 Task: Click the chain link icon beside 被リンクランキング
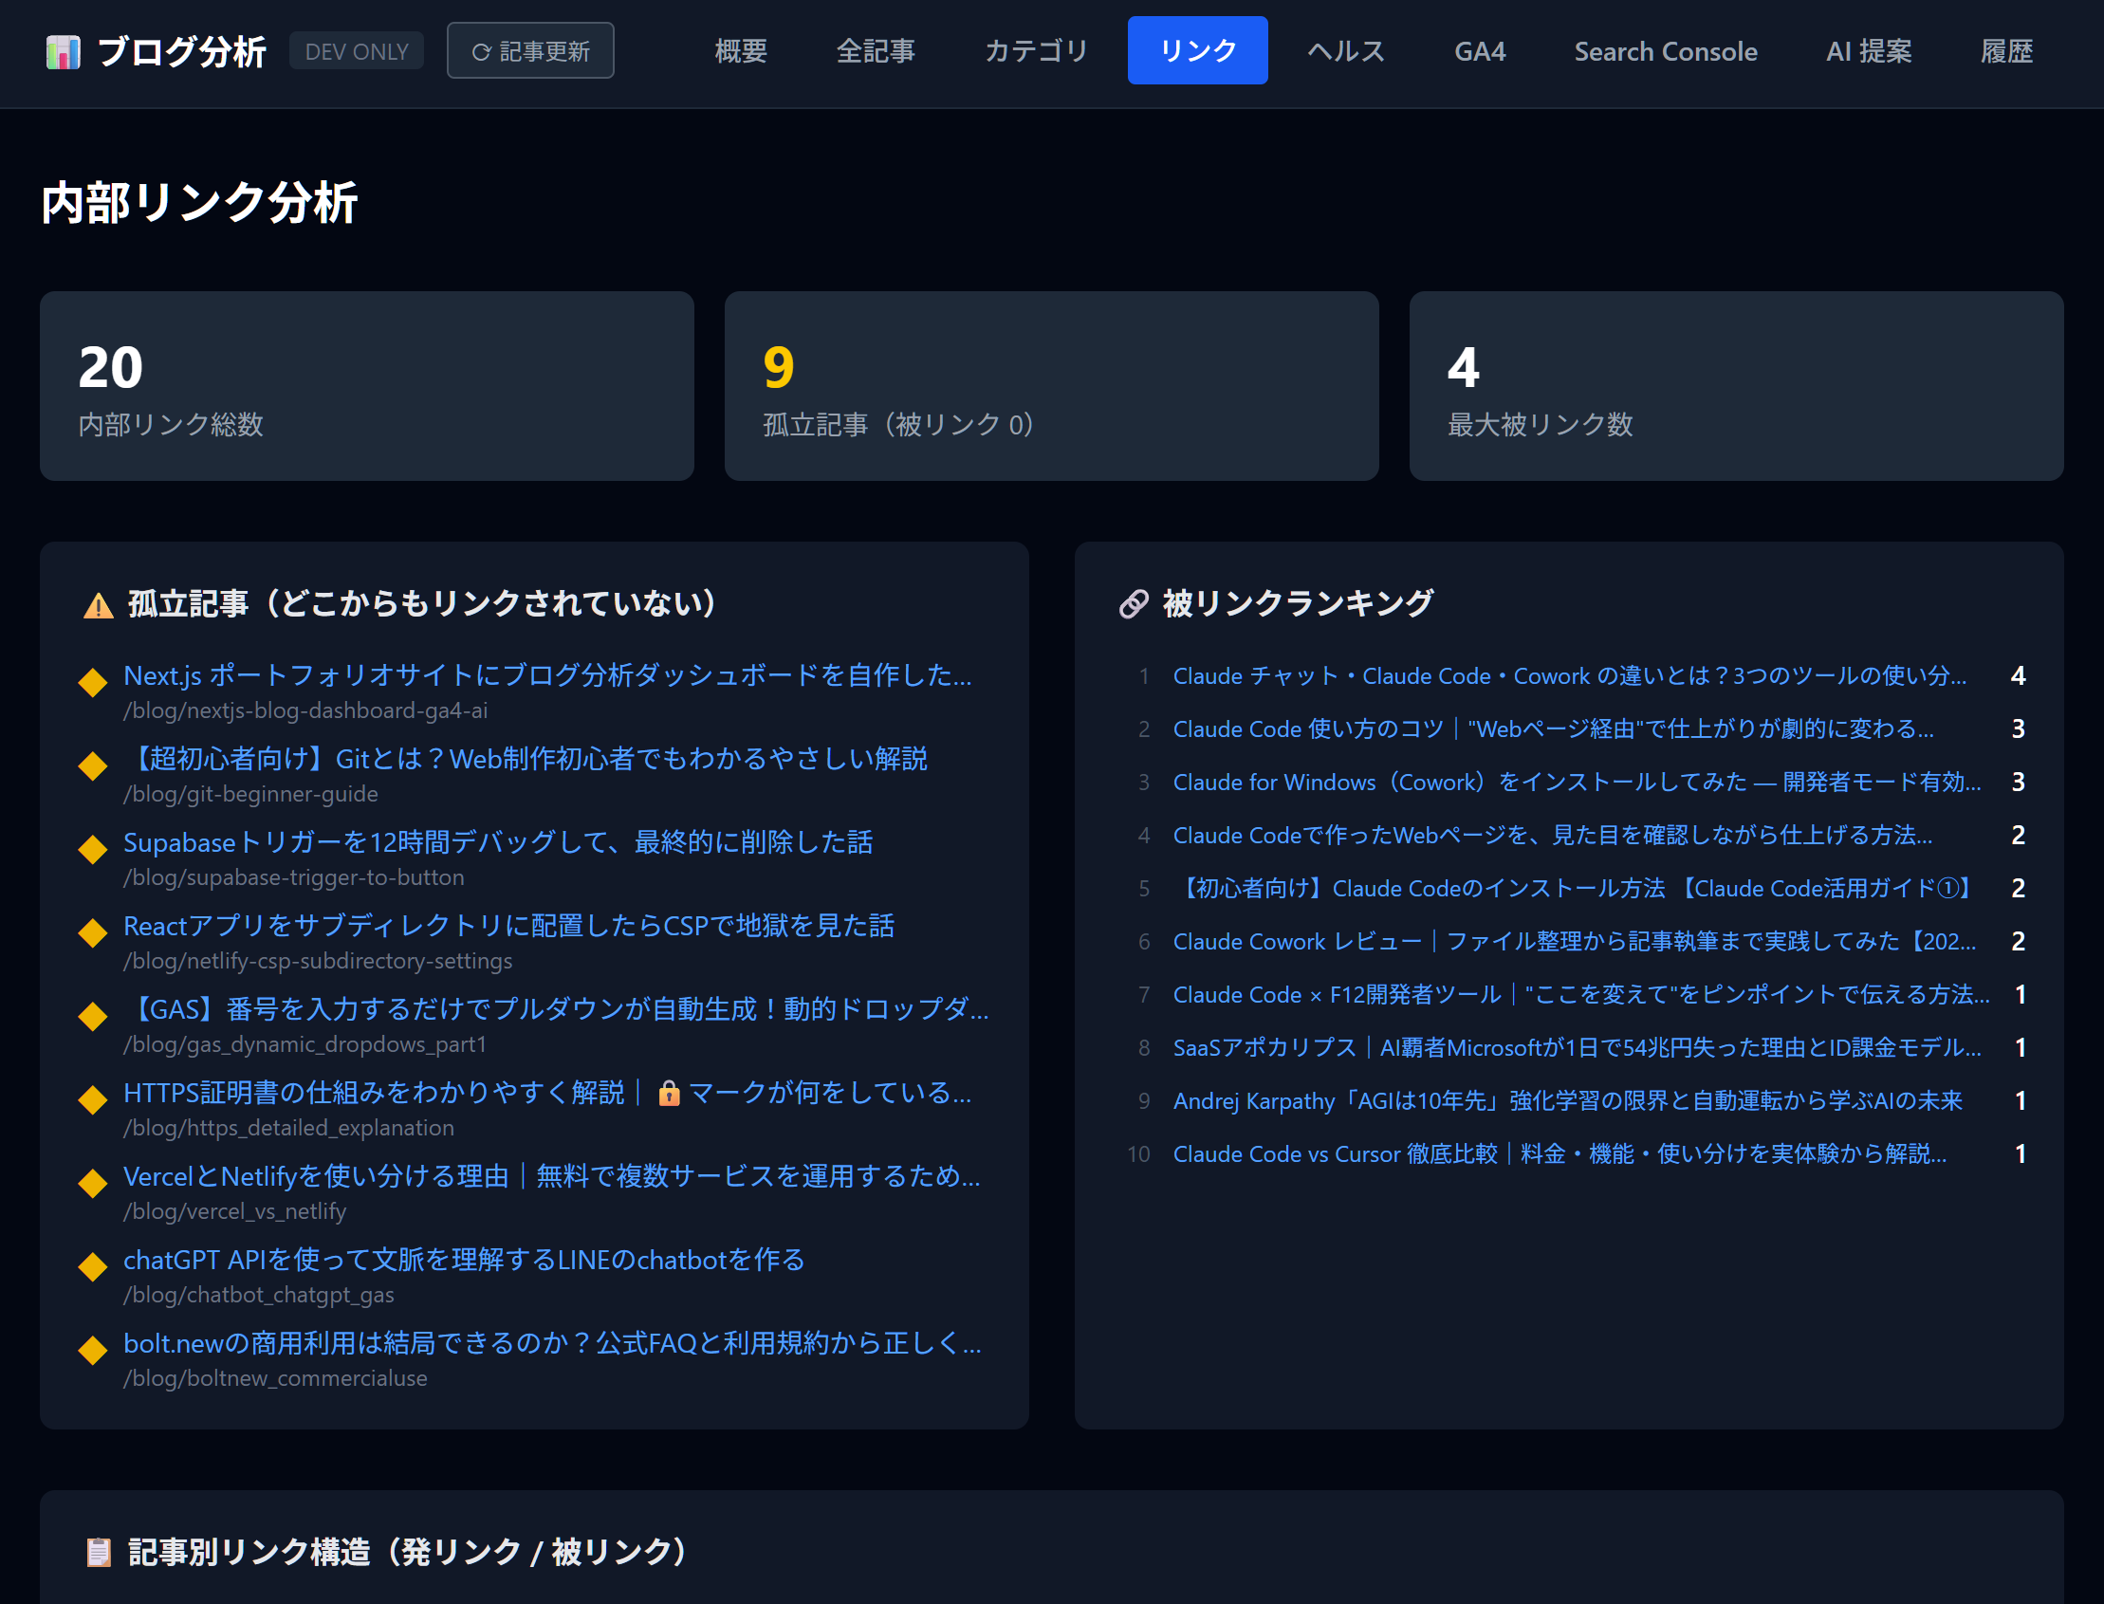(1134, 604)
